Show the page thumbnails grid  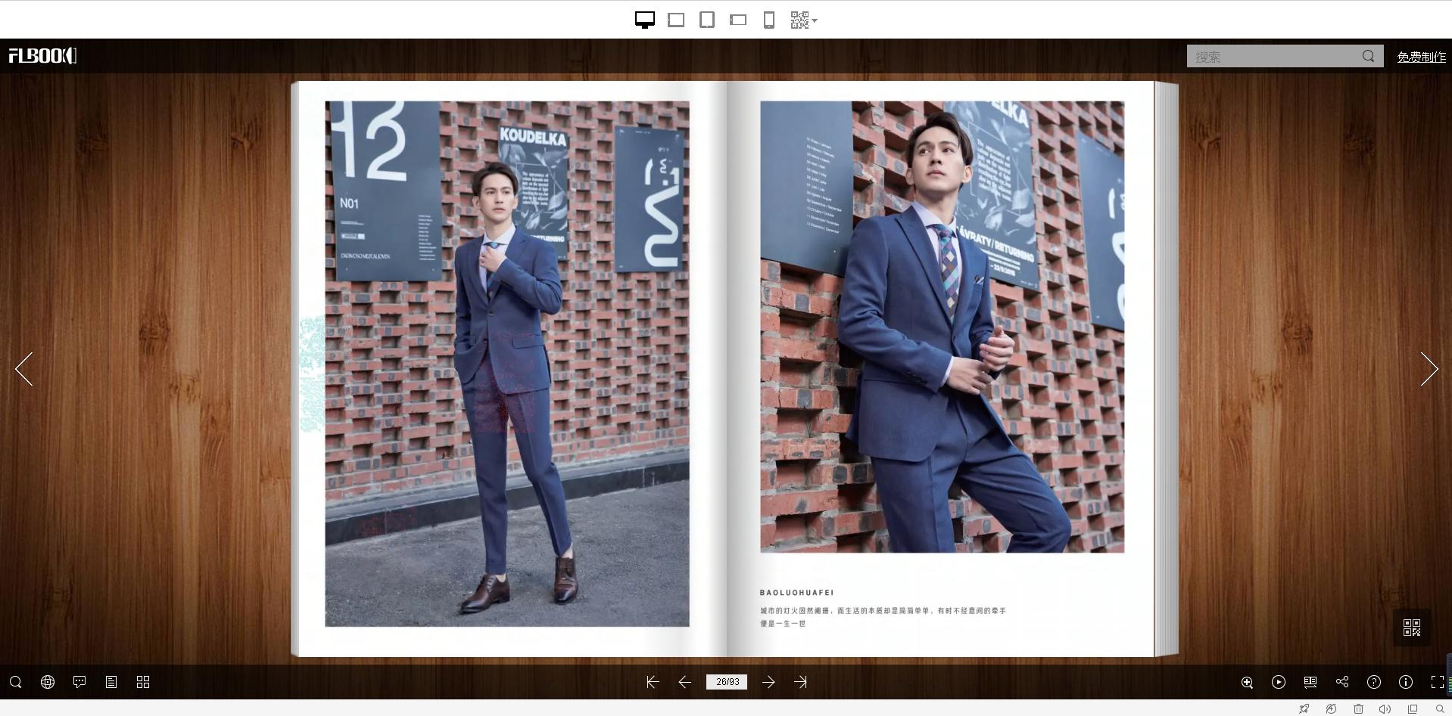coord(143,682)
